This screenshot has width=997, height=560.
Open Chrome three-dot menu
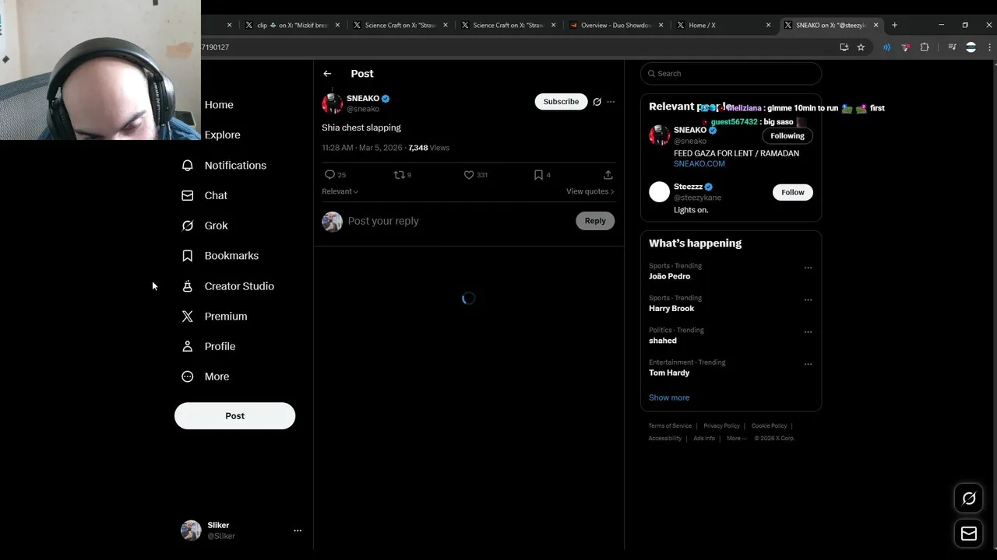pyautogui.click(x=990, y=47)
